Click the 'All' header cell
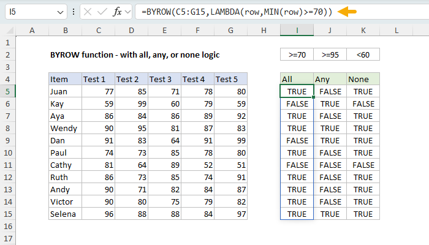The width and height of the screenshot is (429, 245). pyautogui.click(x=297, y=79)
